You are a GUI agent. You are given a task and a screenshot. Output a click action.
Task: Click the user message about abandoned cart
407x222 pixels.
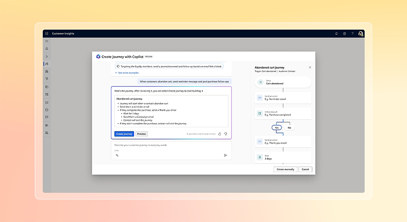point(184,82)
